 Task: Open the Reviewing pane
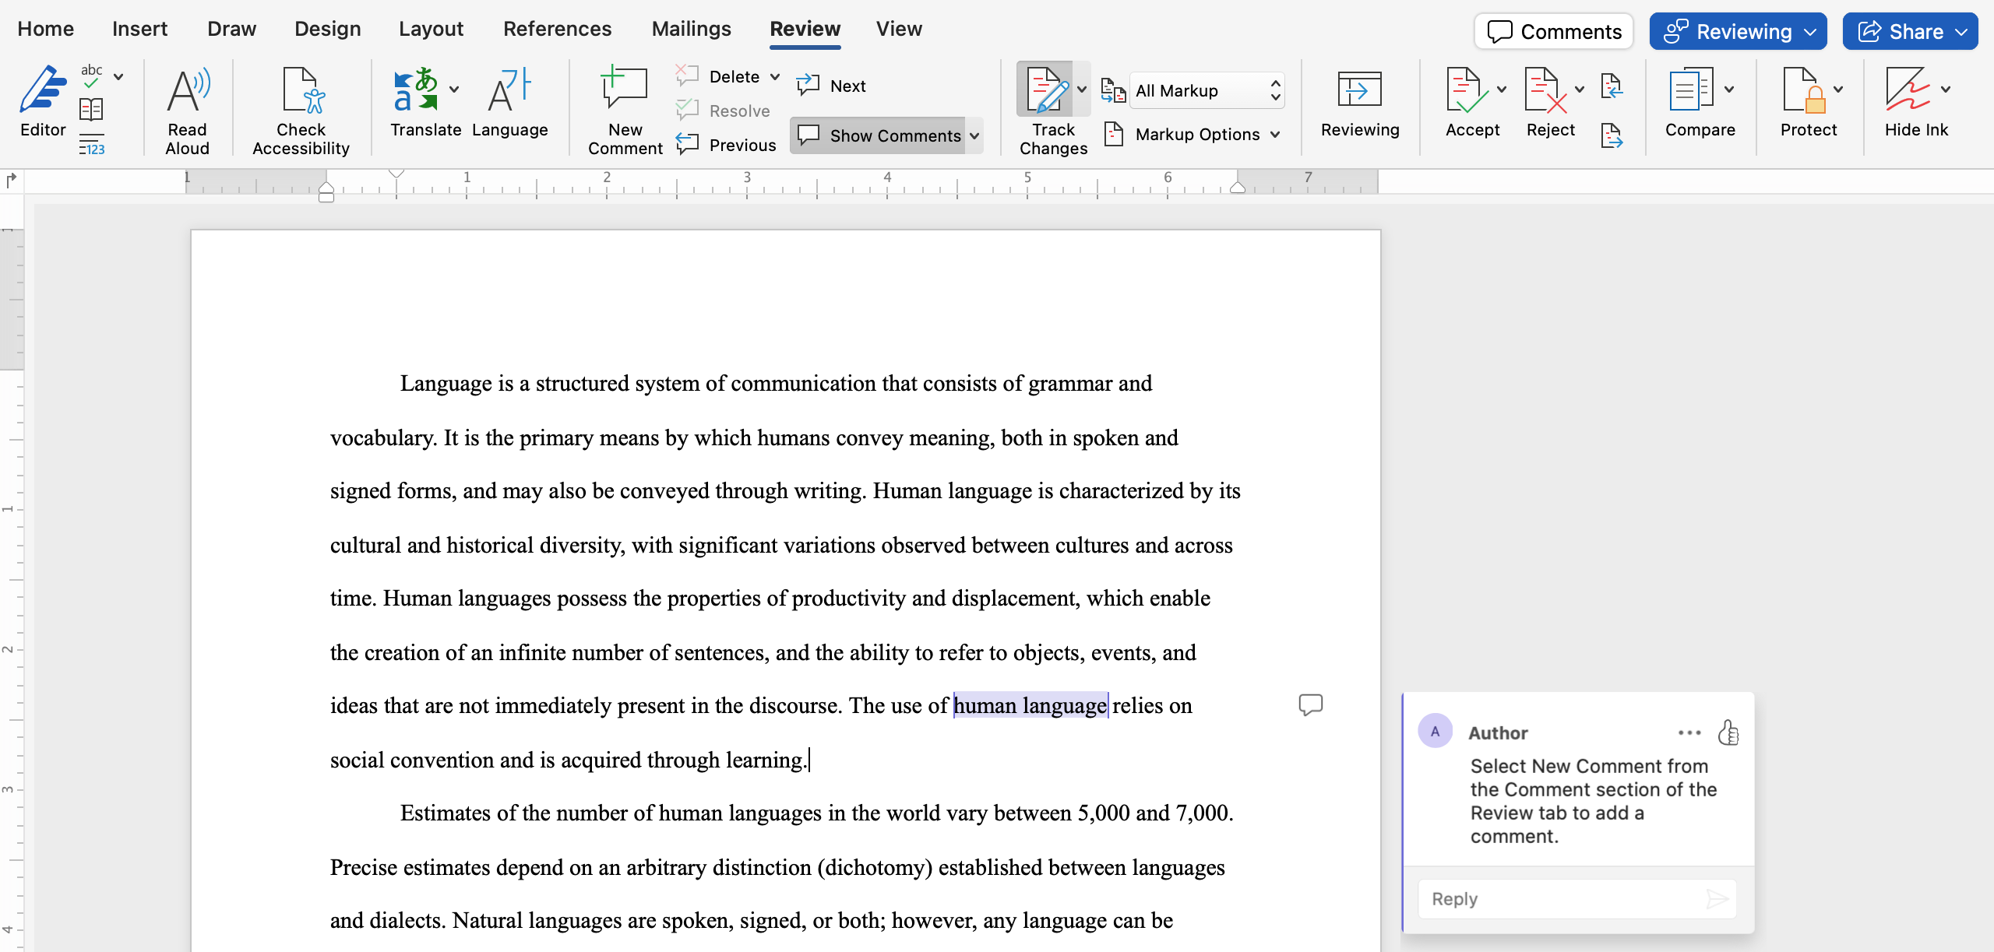point(1360,103)
